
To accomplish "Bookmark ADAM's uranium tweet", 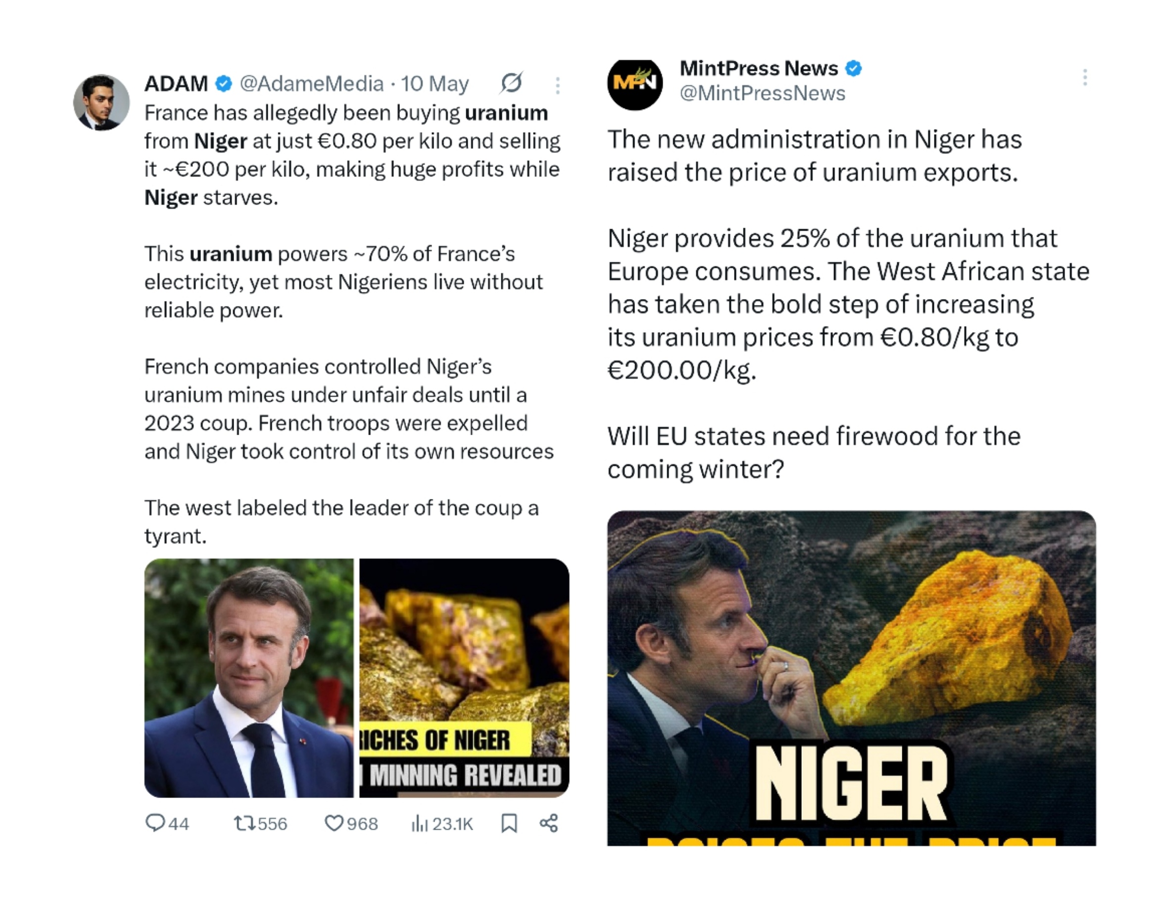I will click(509, 823).
